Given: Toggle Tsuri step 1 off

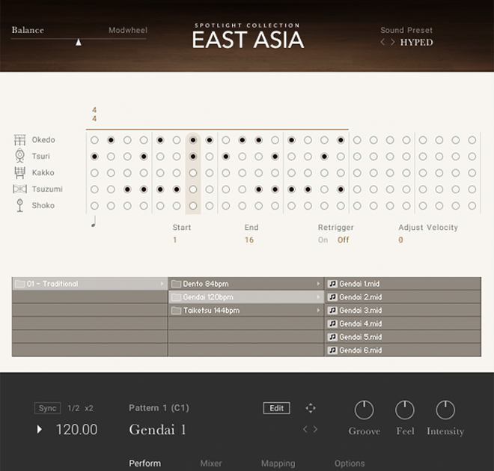Looking at the screenshot, I should pyautogui.click(x=94, y=157).
